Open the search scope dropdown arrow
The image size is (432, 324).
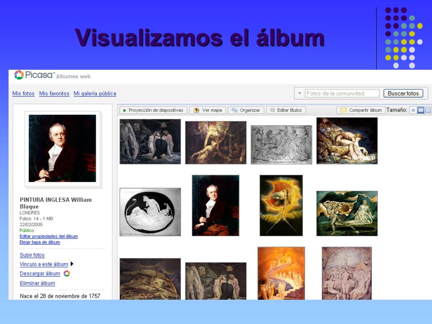point(300,94)
